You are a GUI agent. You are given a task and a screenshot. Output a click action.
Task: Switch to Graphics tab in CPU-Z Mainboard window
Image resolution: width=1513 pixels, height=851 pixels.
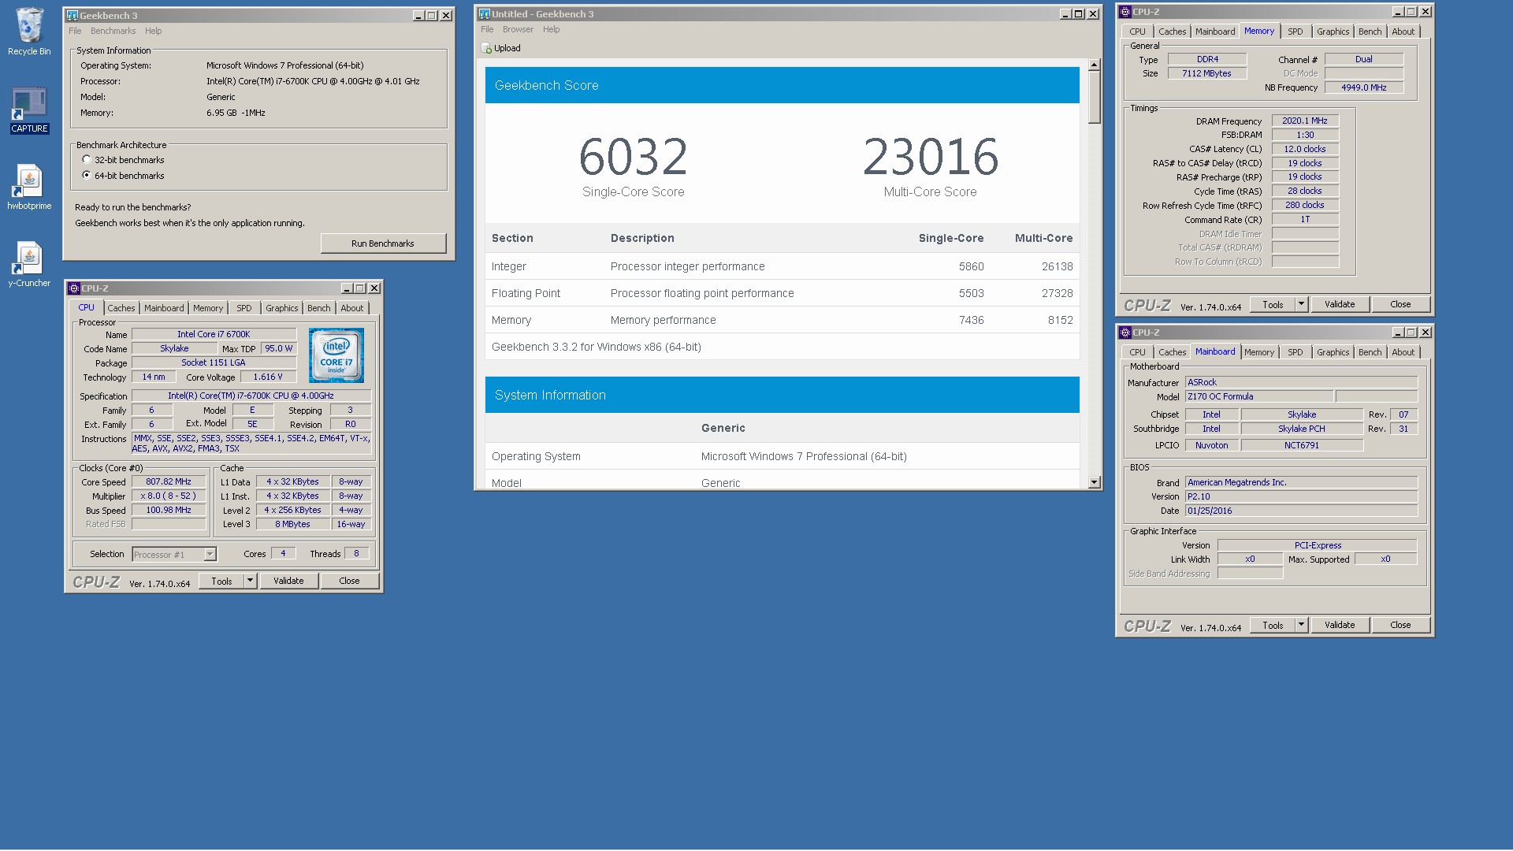pos(1333,352)
